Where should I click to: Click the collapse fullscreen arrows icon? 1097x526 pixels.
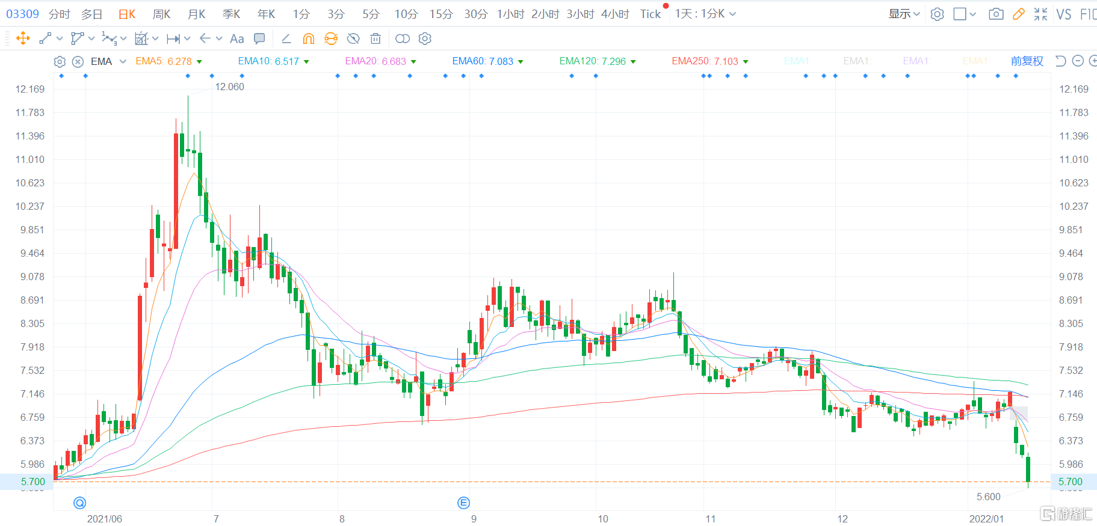click(1040, 14)
